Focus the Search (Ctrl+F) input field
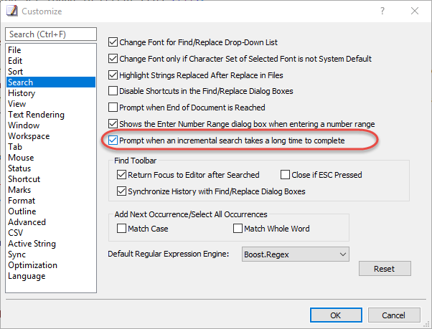432x329 pixels. pos(51,34)
